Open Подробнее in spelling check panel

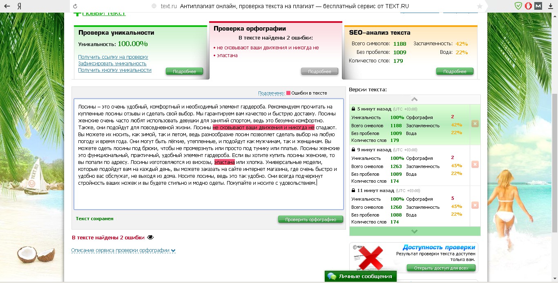click(x=319, y=71)
